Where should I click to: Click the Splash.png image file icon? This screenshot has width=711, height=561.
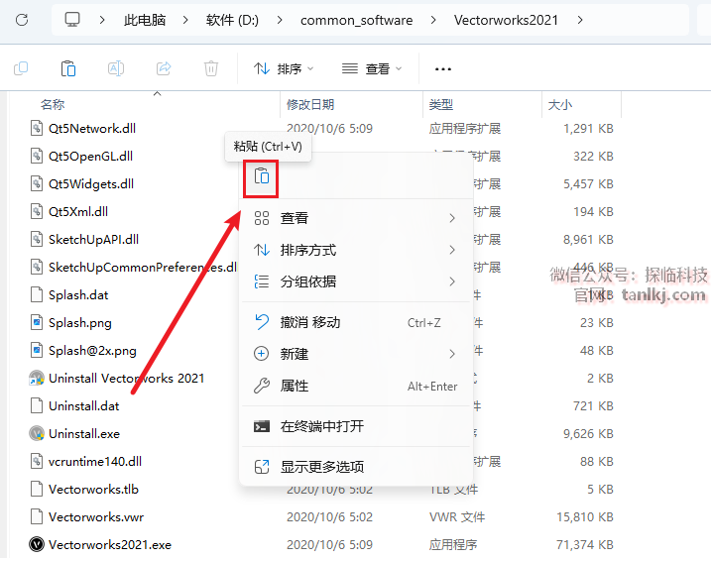pyautogui.click(x=37, y=323)
